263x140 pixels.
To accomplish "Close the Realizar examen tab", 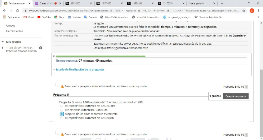I will [x=29, y=3].
